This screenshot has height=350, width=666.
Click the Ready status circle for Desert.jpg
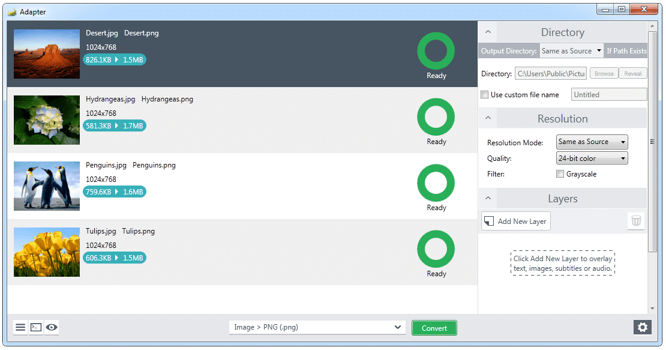pos(436,51)
